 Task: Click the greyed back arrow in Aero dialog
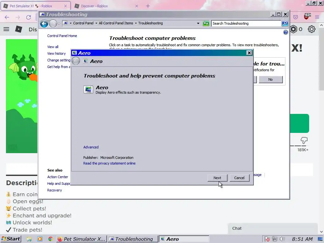click(76, 61)
